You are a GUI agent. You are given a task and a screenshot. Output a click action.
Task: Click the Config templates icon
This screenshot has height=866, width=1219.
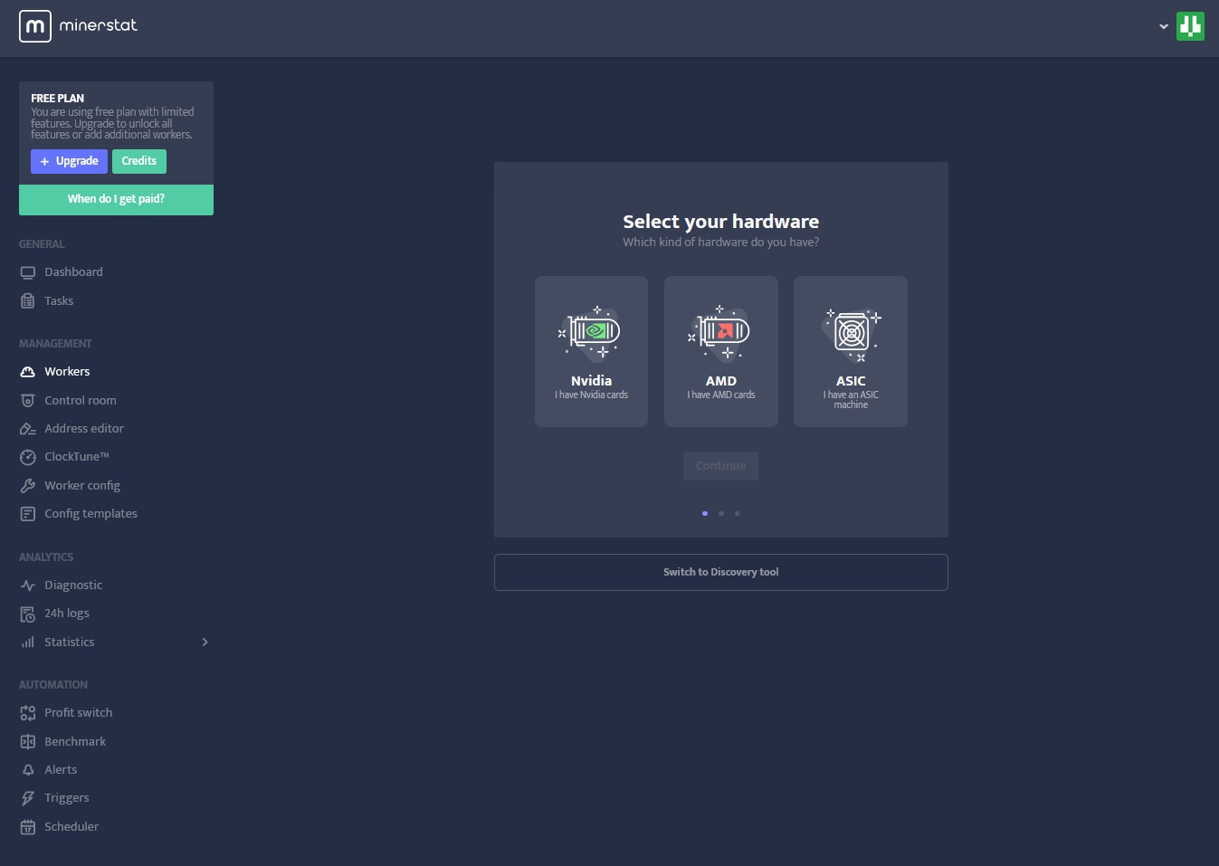click(x=28, y=514)
